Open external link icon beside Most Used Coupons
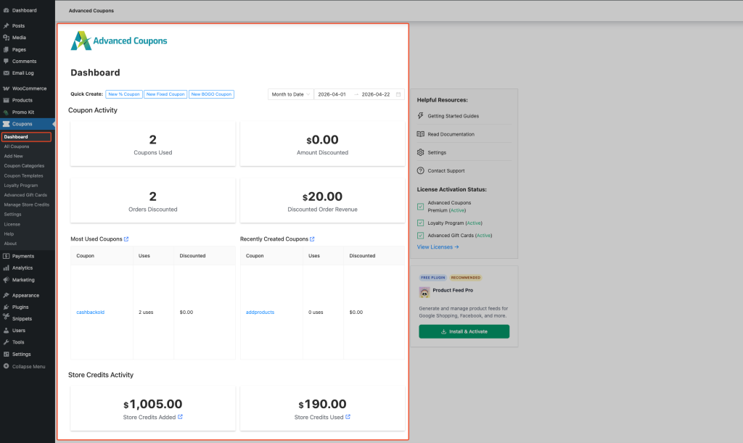The height and width of the screenshot is (443, 743). (x=126, y=239)
